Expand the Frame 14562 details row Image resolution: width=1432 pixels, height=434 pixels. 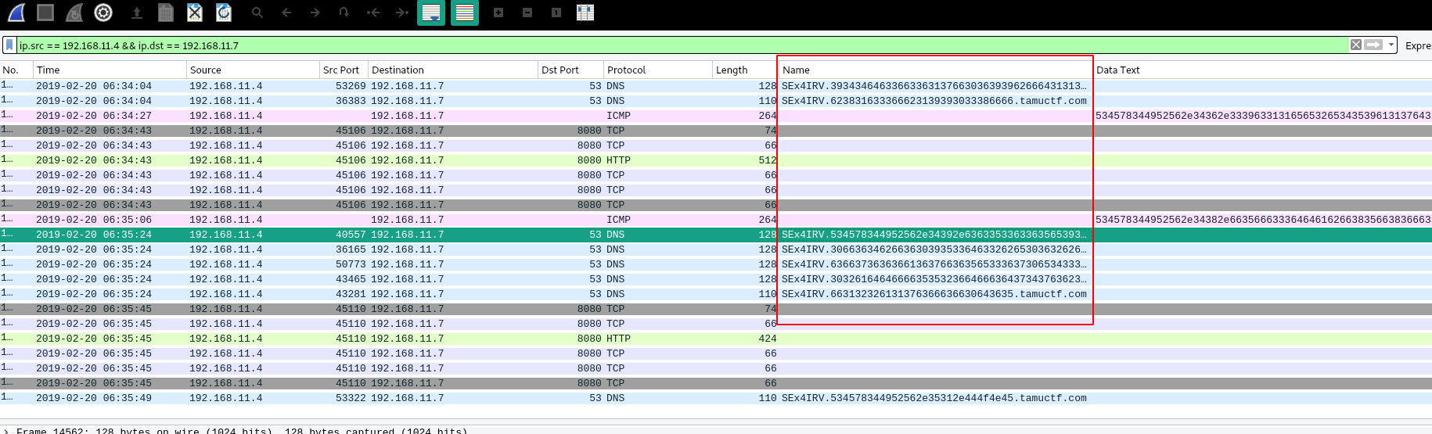coord(7,431)
